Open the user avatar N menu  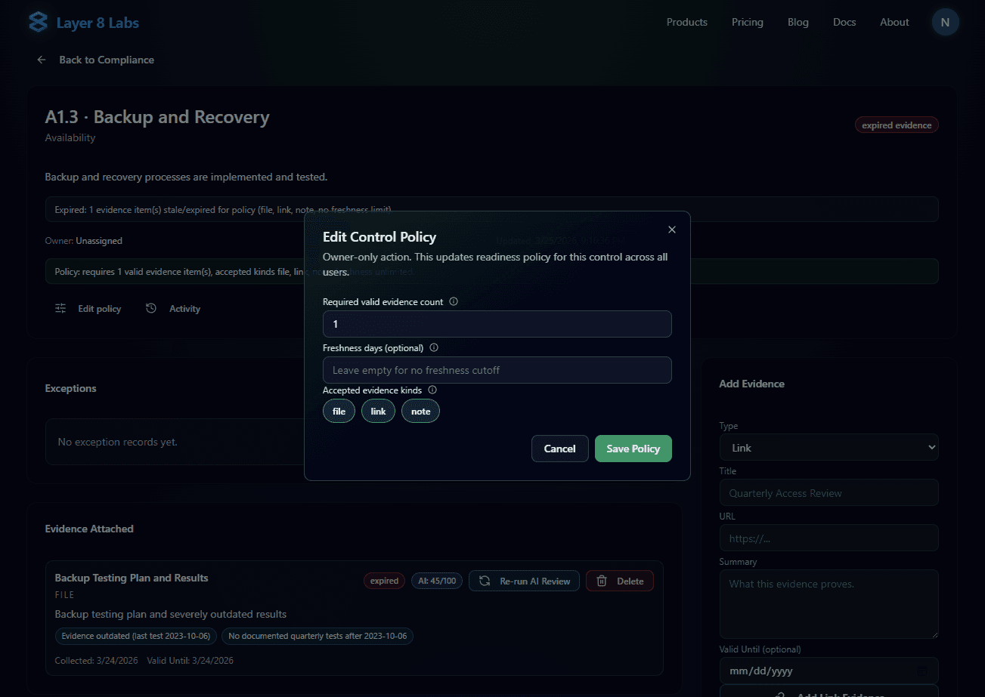tap(945, 22)
